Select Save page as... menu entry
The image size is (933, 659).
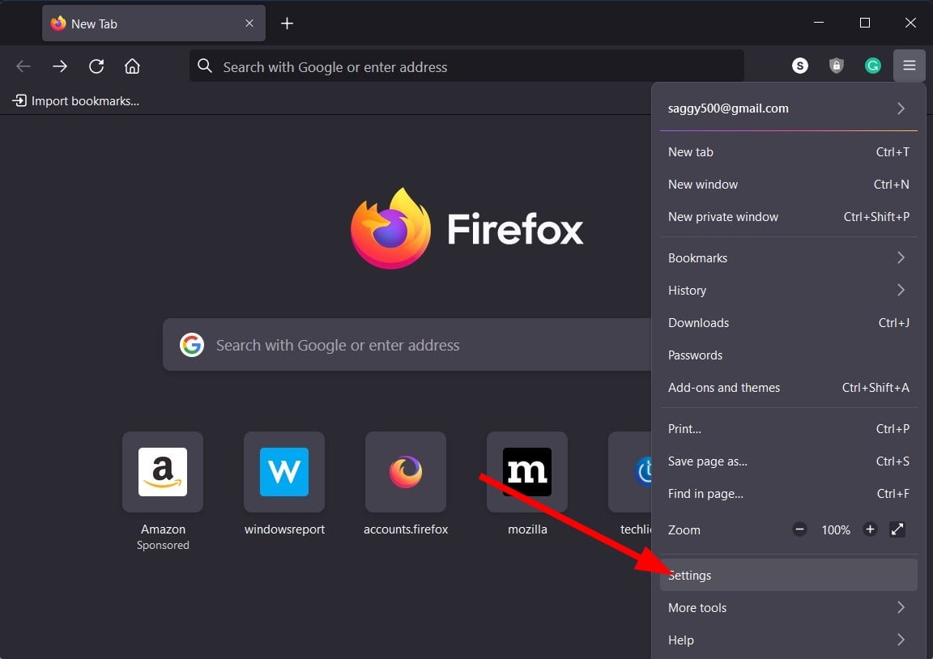point(788,461)
